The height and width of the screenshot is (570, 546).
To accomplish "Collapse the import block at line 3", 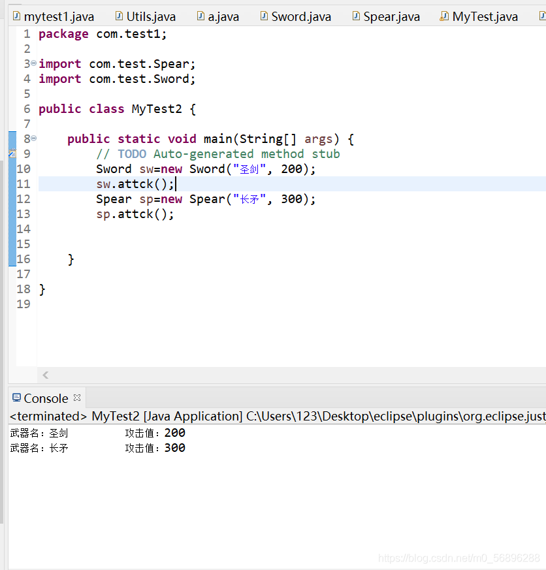I will point(33,63).
